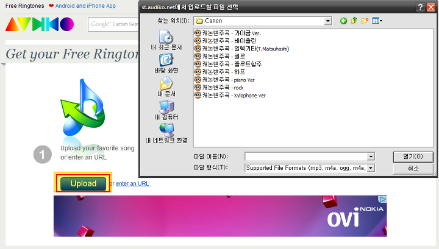Viewport: 439px width, 249px height.
Task: Select the 캐논변주곡 - 플루트합주 file
Action: coord(228,65)
